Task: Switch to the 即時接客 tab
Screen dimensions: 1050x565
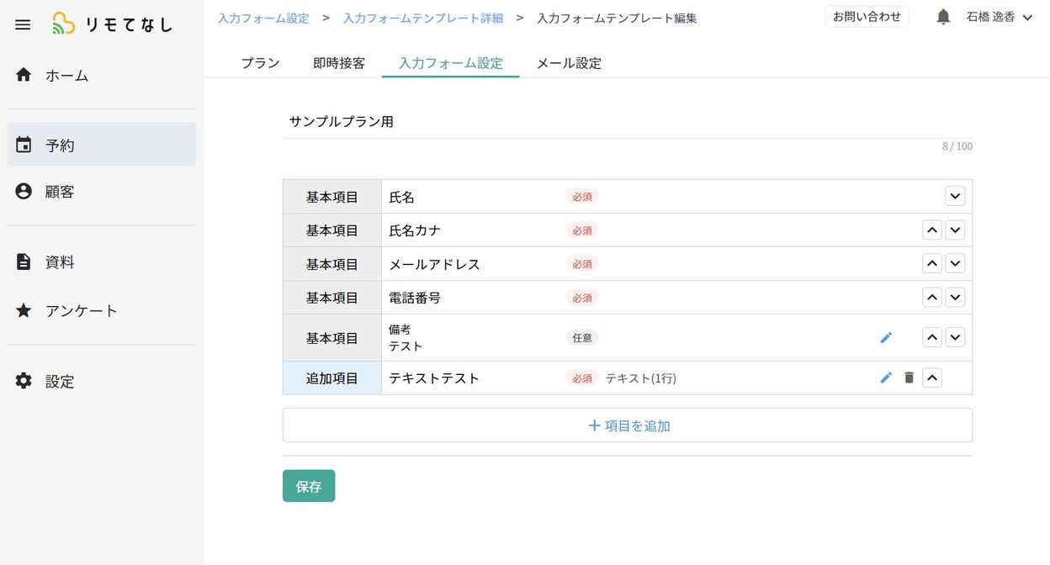Action: click(339, 63)
